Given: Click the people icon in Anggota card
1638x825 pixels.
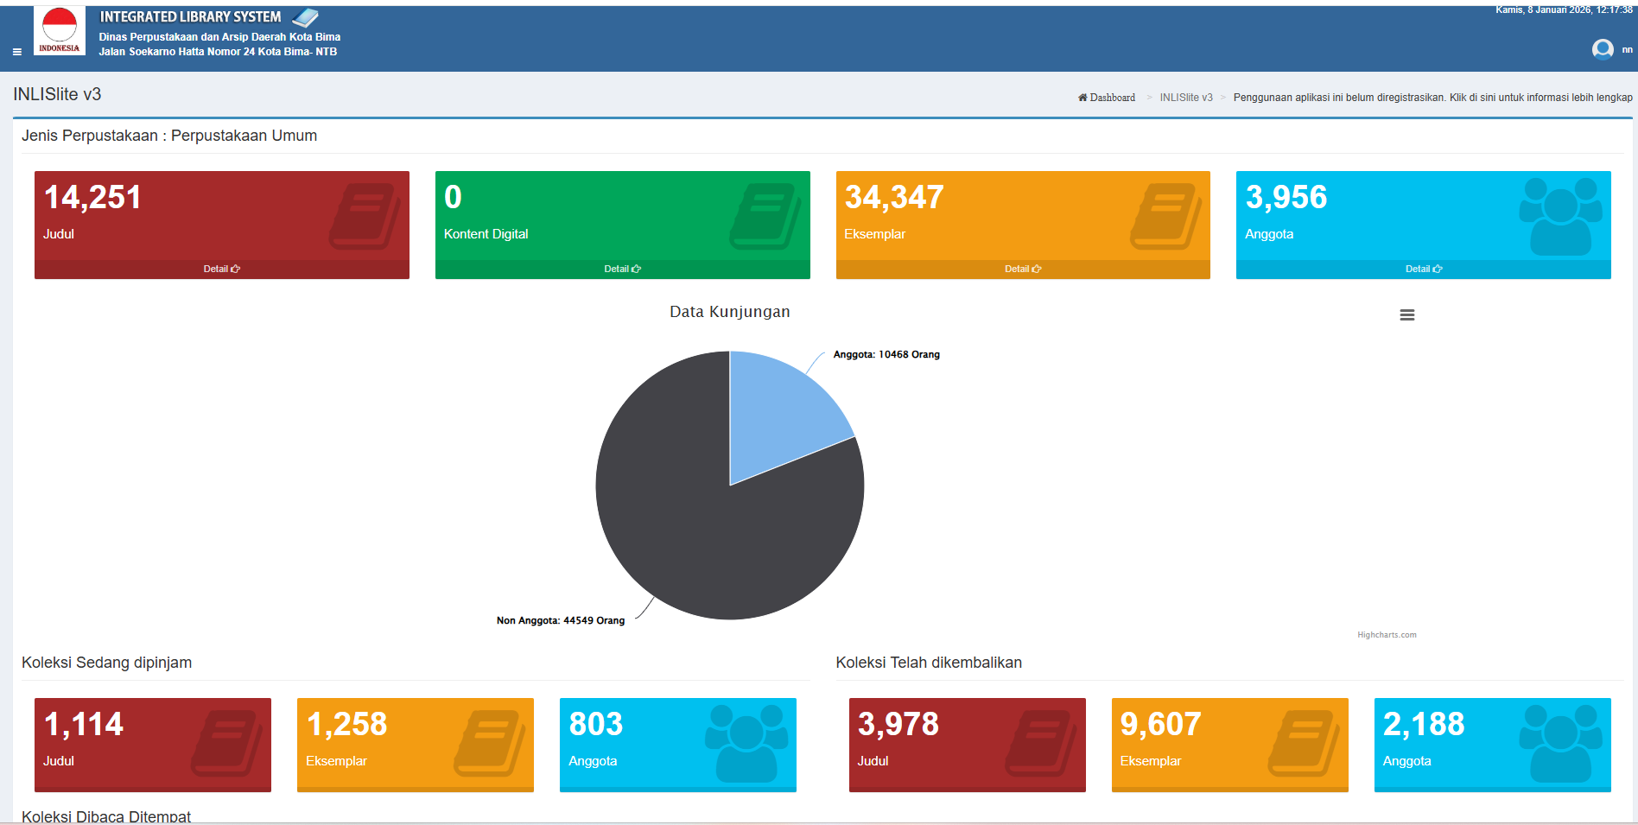Looking at the screenshot, I should [x=1560, y=216].
